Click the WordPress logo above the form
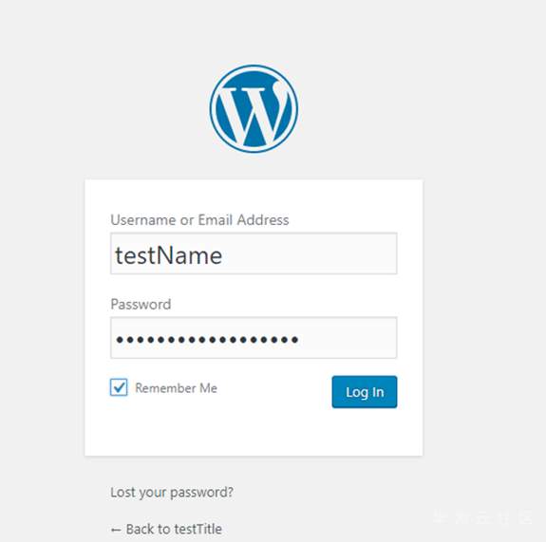 coord(254,108)
